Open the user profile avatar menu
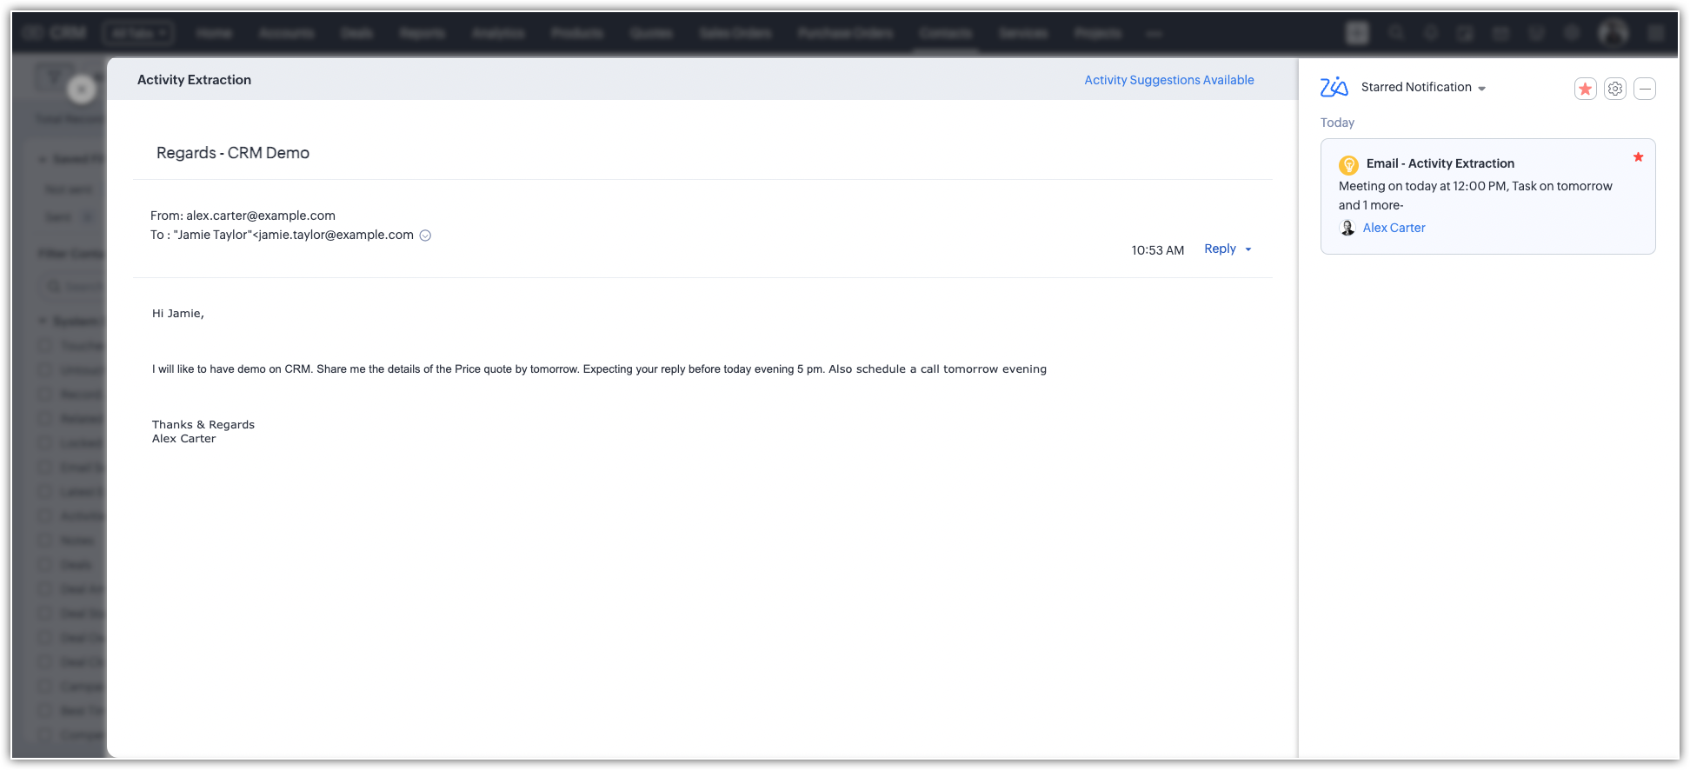The width and height of the screenshot is (1690, 770). [x=1613, y=33]
